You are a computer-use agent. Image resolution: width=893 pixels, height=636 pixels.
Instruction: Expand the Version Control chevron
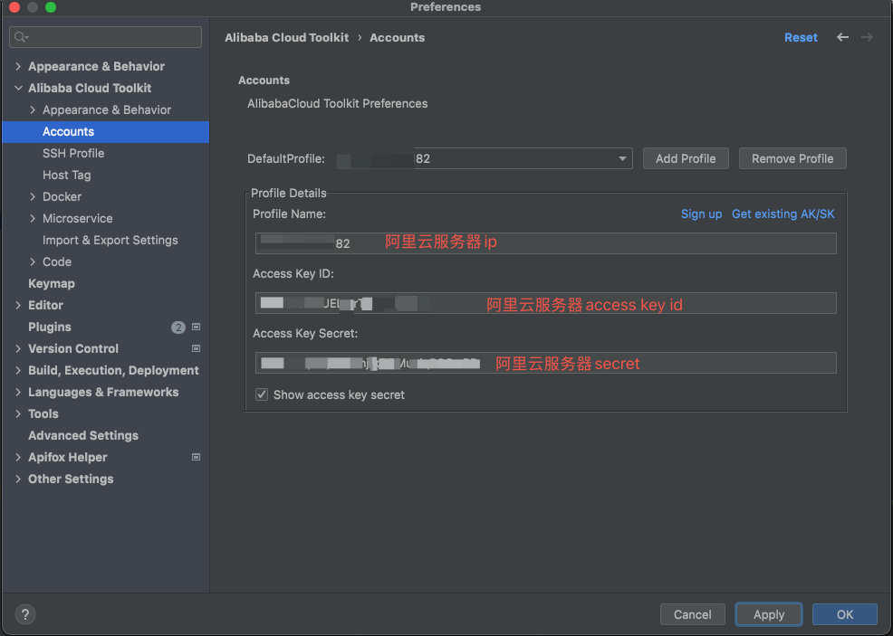[18, 348]
